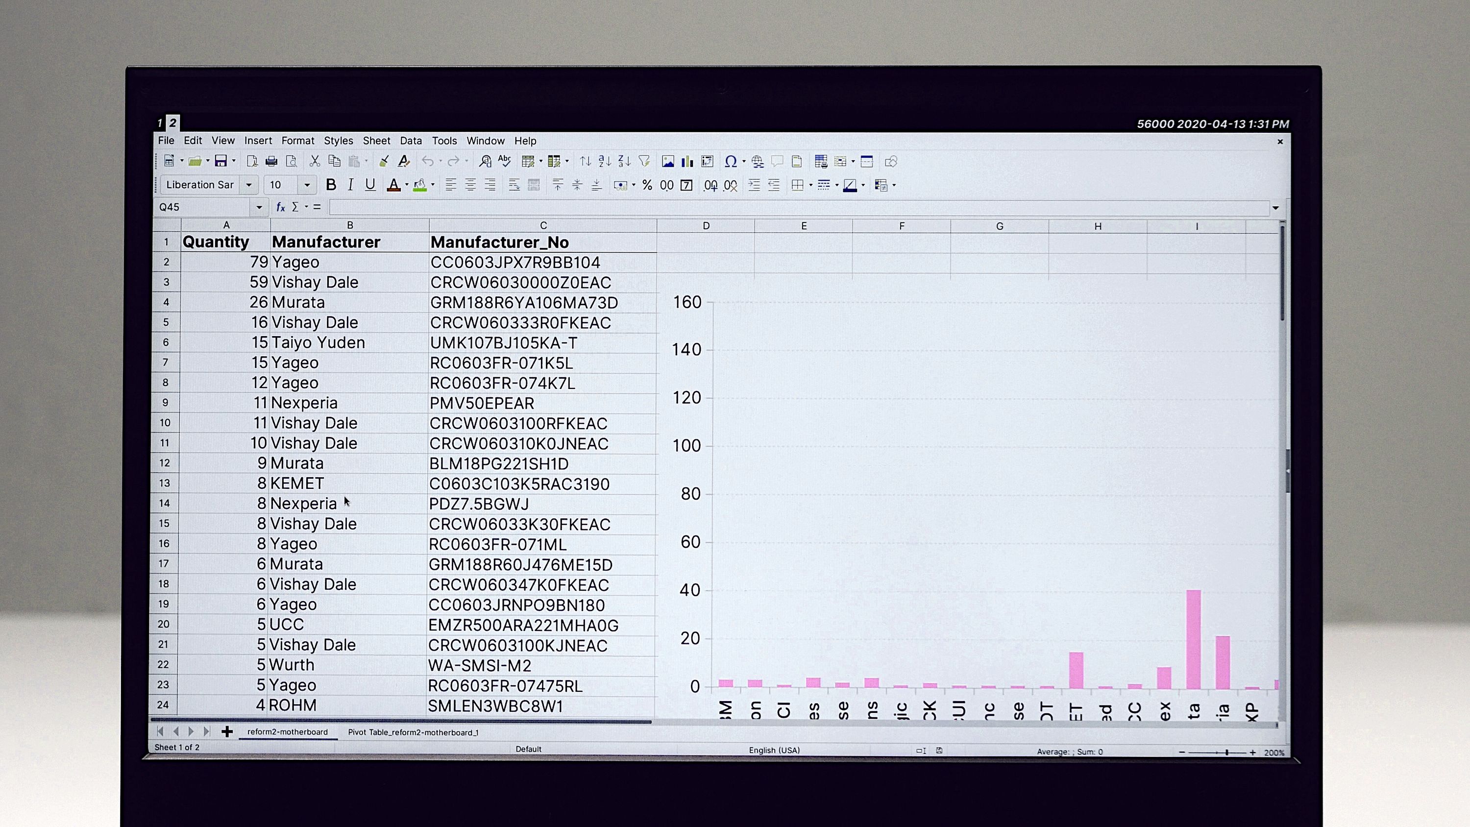Expand the font name dropdown
Screen dimensions: 1470x827
tap(249, 185)
